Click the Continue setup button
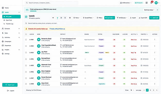Image resolution: width=161 pixels, height=94 pixels. [149, 10]
